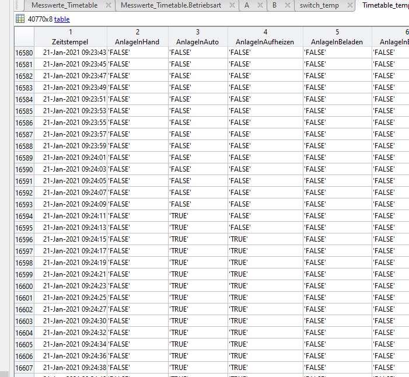Select the AnlageInAuto column header

coord(197,42)
